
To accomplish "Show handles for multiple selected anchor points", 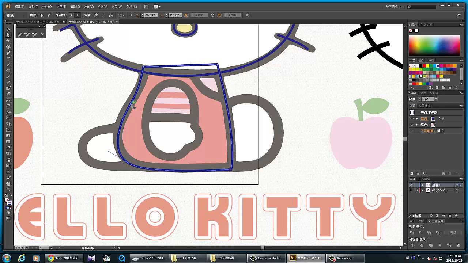I will 71,15.
